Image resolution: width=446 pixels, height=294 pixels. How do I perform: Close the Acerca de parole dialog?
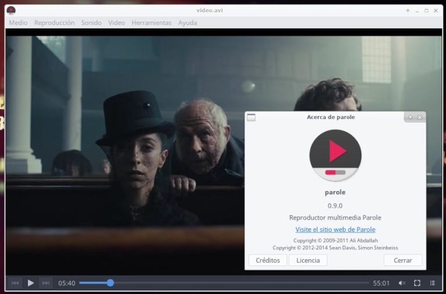click(420, 117)
